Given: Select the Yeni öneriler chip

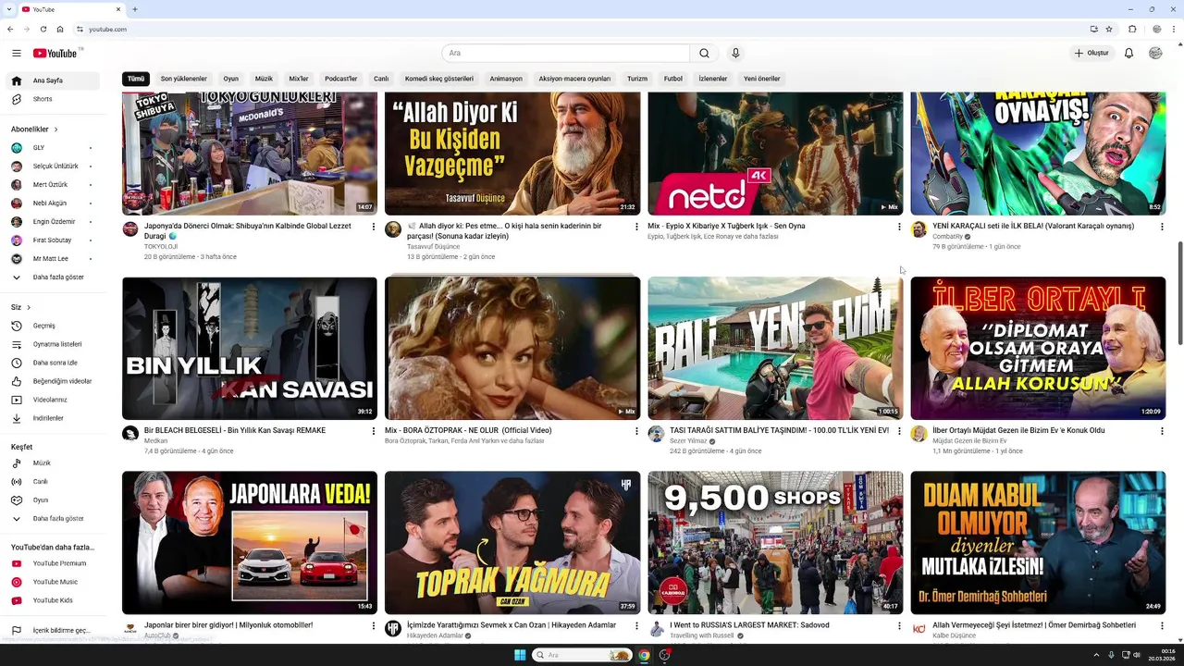Looking at the screenshot, I should [762, 79].
